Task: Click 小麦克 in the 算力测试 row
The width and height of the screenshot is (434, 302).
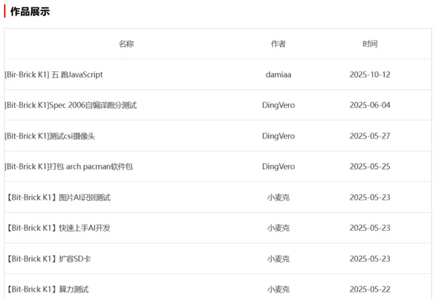Action: (x=278, y=289)
